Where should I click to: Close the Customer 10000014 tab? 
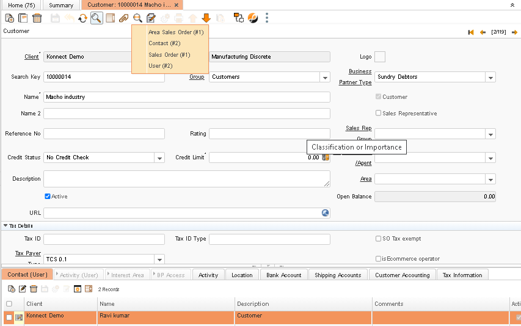[177, 5]
